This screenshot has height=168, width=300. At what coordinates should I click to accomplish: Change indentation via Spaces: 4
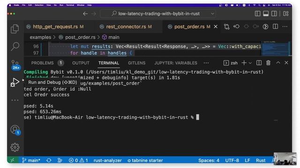click(x=209, y=161)
